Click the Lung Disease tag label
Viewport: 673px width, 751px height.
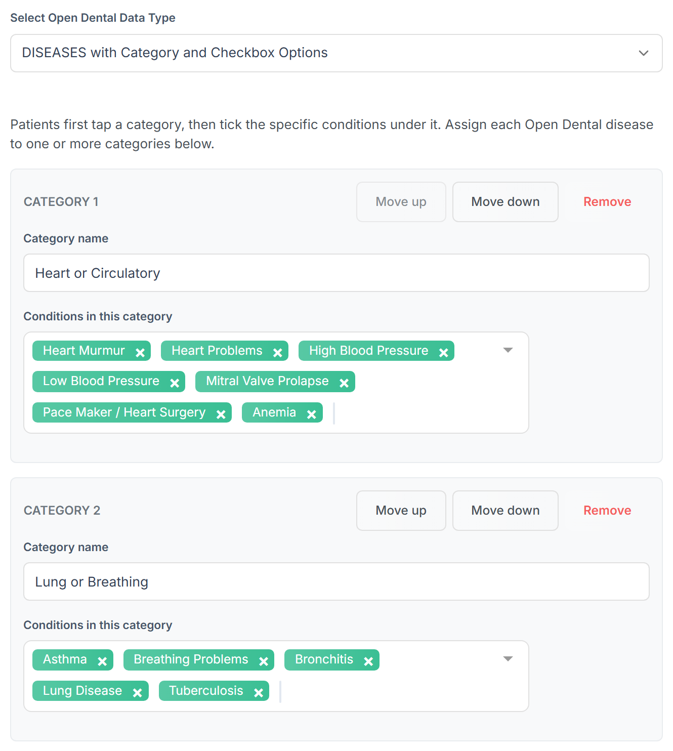coord(82,691)
